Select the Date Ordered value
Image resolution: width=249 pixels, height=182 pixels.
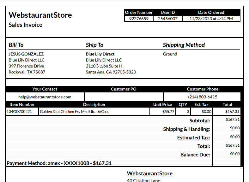coord(211,19)
